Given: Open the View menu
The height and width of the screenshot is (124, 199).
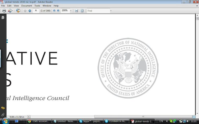Looking at the screenshot, I should (x=16, y=6).
